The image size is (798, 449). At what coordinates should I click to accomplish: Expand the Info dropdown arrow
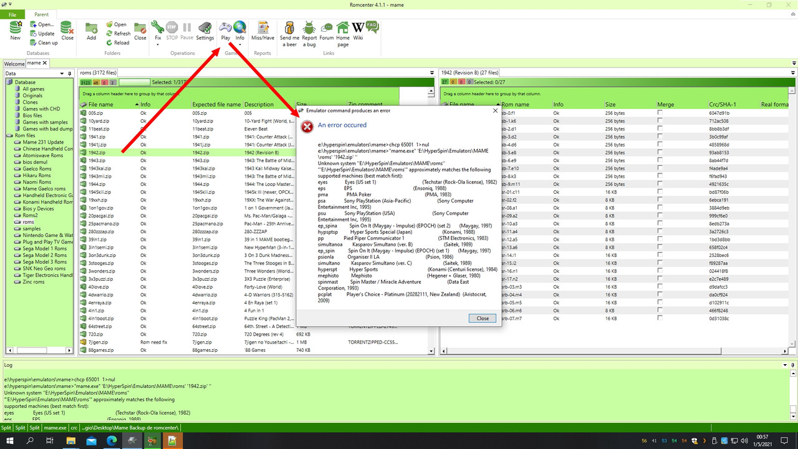point(239,45)
